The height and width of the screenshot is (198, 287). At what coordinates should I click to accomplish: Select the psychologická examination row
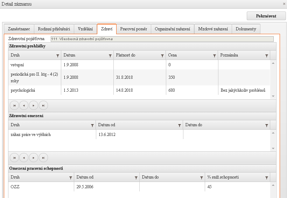click(140, 90)
